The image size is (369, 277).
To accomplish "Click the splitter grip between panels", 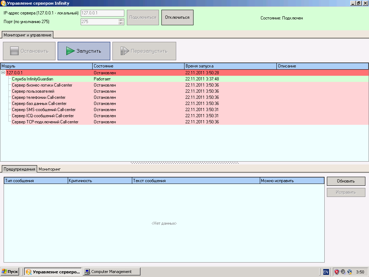I will tap(184, 163).
